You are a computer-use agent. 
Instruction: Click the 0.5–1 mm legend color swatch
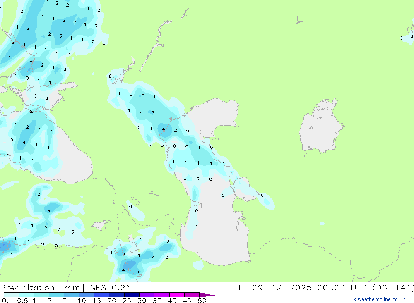[x=26, y=295]
